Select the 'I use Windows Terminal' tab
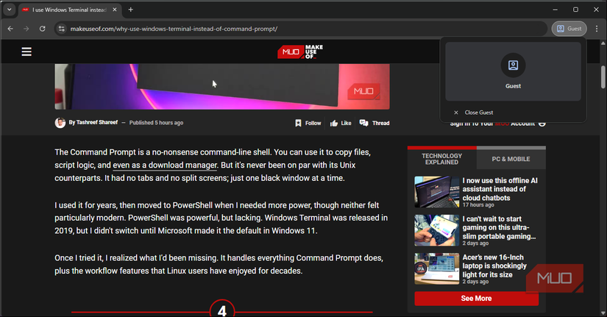The height and width of the screenshot is (317, 607). click(70, 10)
